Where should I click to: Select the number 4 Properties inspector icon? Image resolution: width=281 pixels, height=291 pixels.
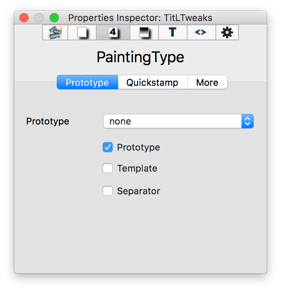(x=113, y=32)
